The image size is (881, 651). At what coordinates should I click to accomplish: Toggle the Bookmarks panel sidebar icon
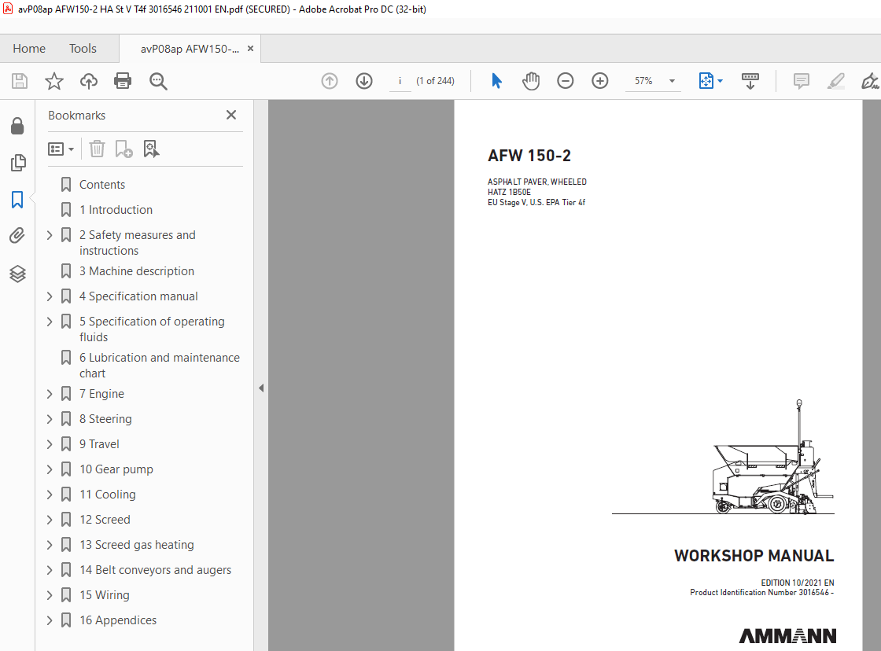tap(17, 200)
